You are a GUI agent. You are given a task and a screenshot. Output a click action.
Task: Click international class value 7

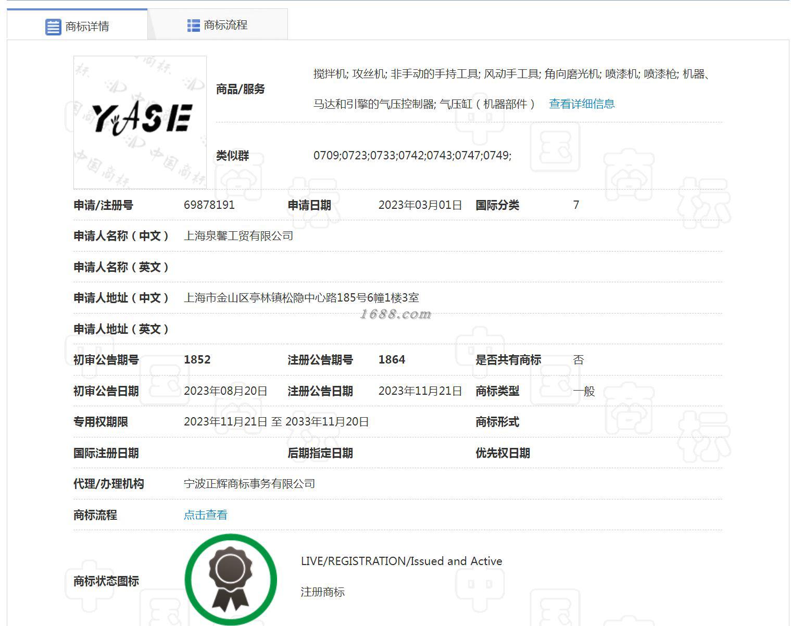(x=576, y=205)
